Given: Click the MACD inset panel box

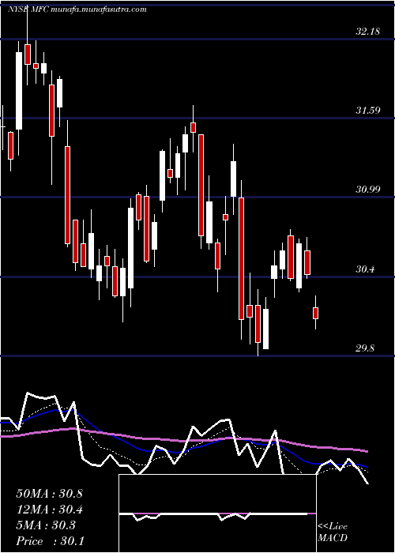Looking at the screenshot, I should pos(217,513).
